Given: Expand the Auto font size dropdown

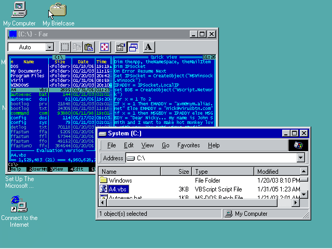Looking at the screenshot, I should pyautogui.click(x=49, y=47).
